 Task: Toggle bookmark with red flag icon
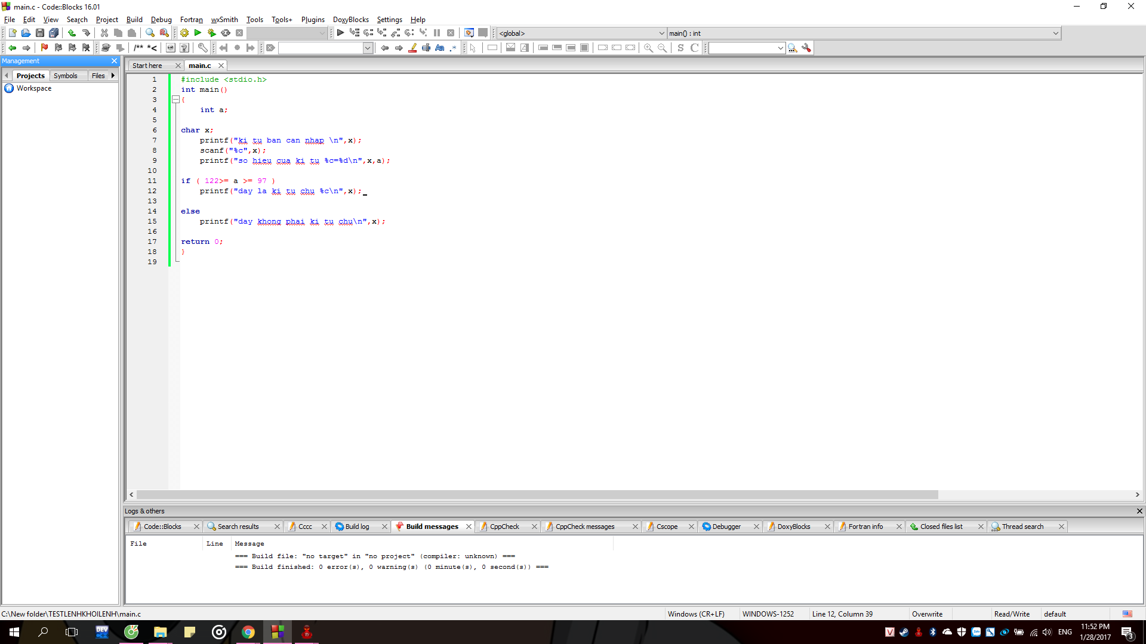[x=44, y=48]
